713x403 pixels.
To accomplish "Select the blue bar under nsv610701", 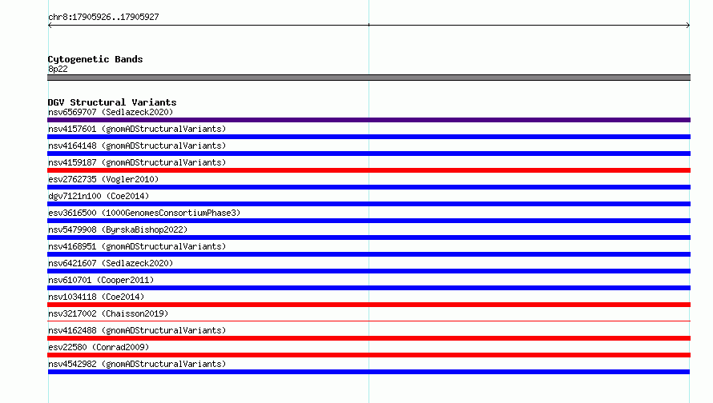I will point(369,288).
